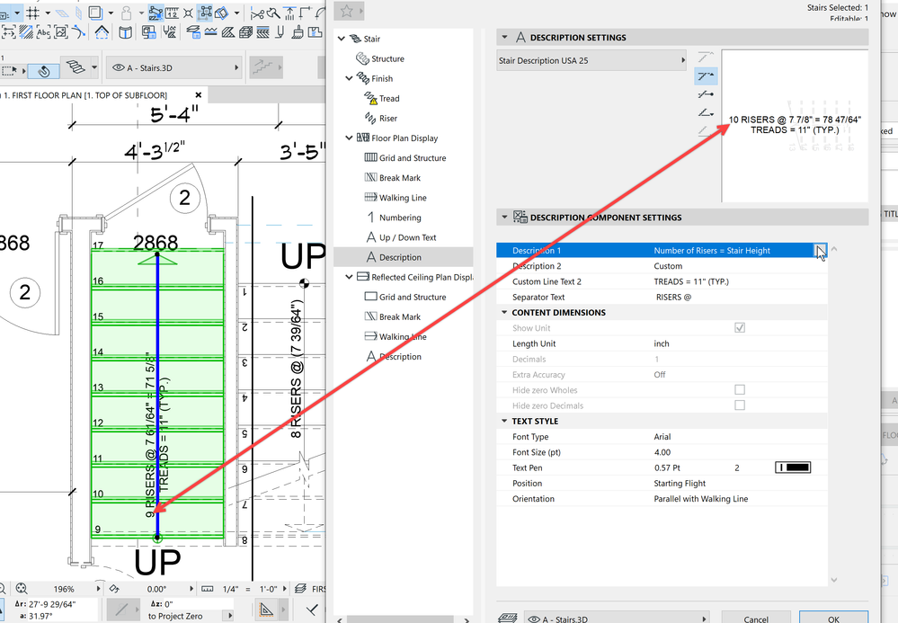Expand Reflected Ceiling Plan Display group
This screenshot has width=898, height=623.
click(x=348, y=277)
